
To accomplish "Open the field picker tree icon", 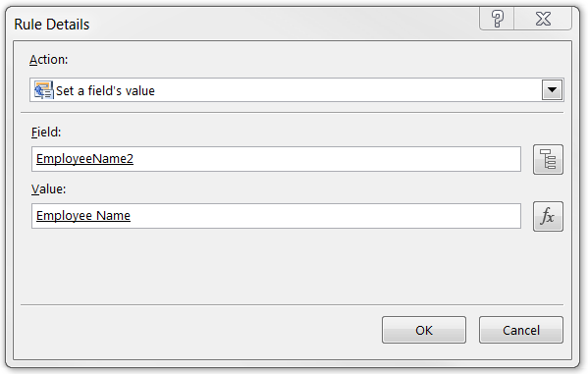I will pyautogui.click(x=548, y=159).
